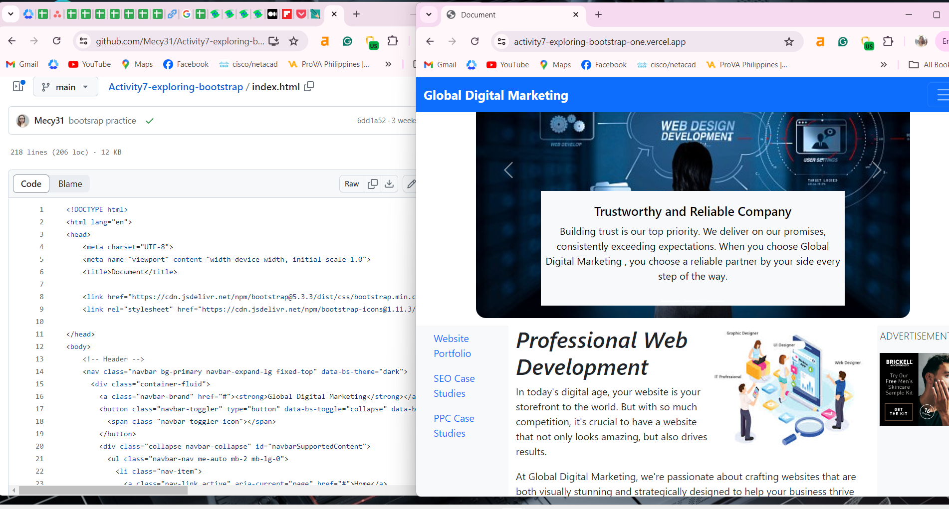Viewport: 949px width, 509px height.
Task: Toggle the GitHub file tree side panel
Action: pos(18,86)
